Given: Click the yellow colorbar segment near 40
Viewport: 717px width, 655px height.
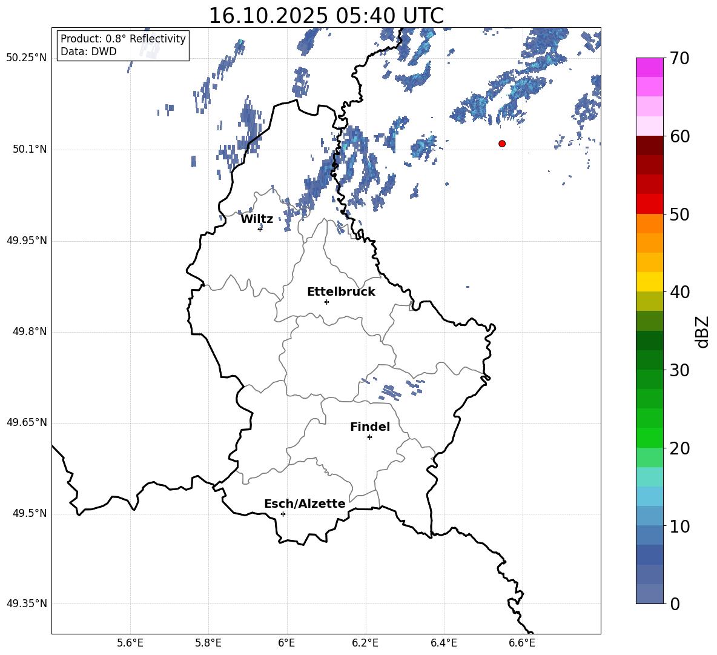Looking at the screenshot, I should coord(649,282).
